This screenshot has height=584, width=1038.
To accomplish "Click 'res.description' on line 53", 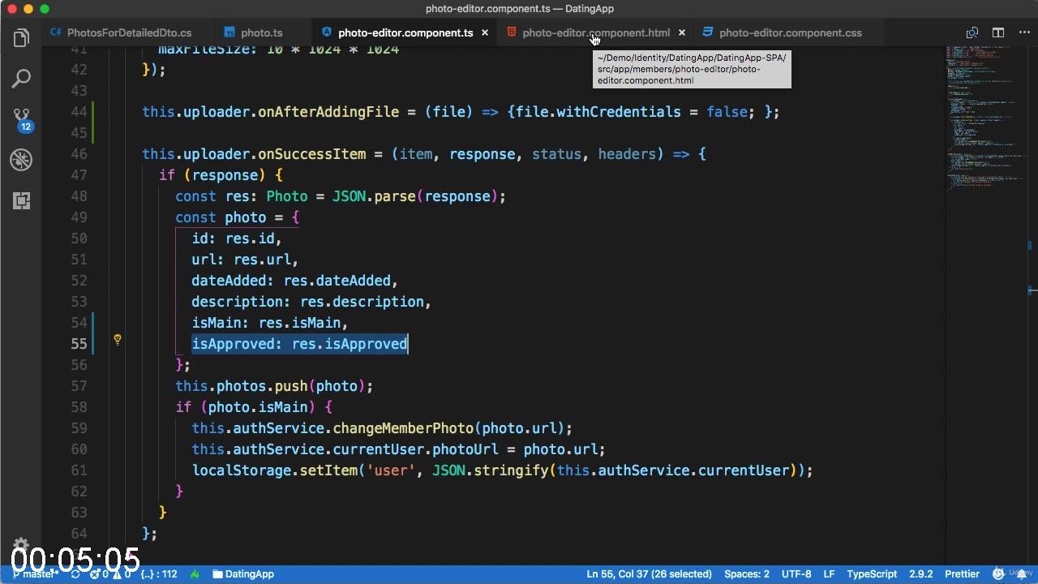I will click(x=362, y=302).
